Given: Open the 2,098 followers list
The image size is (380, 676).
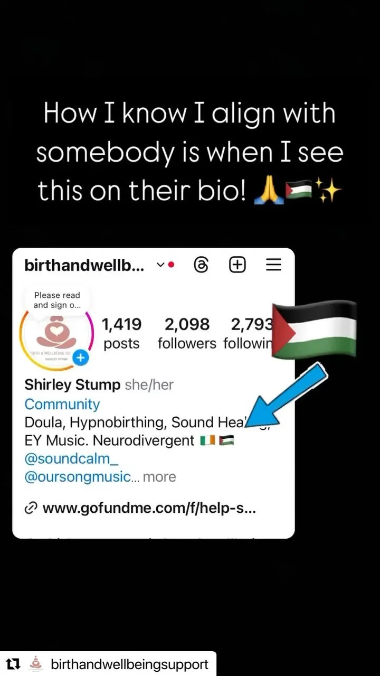Looking at the screenshot, I should [x=187, y=333].
